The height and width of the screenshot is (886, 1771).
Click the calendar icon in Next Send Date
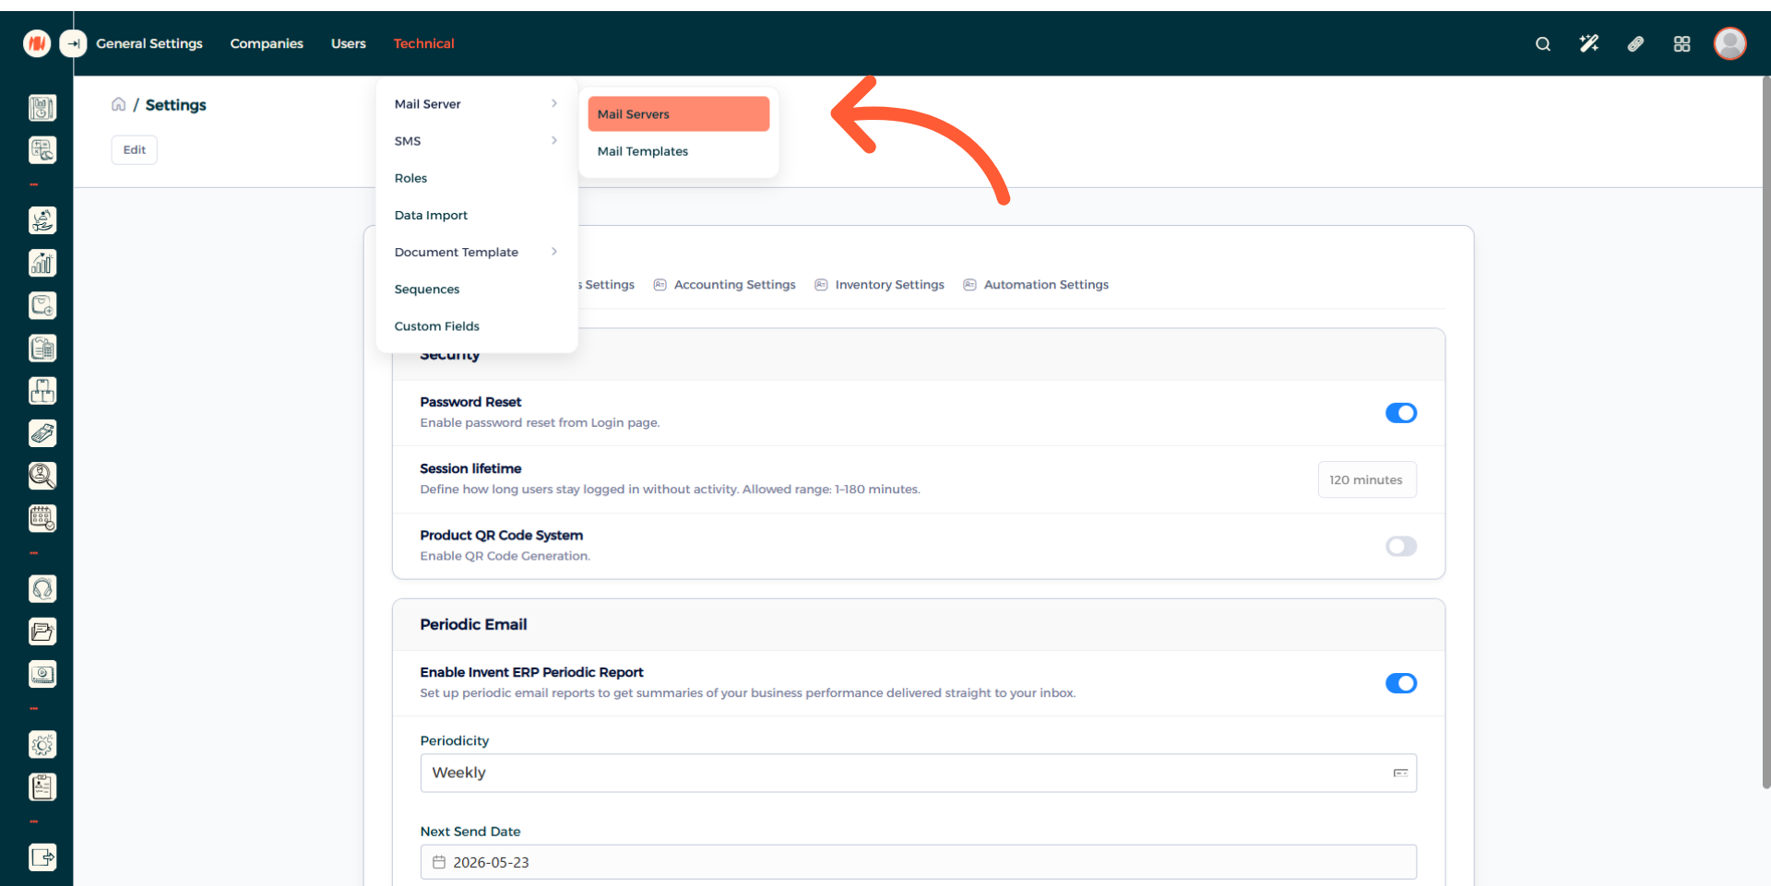[439, 863]
